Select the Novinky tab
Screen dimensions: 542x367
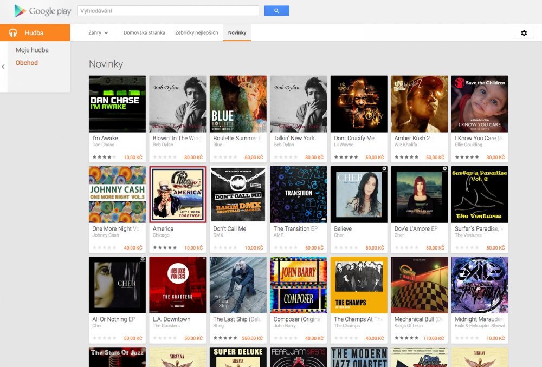[237, 32]
